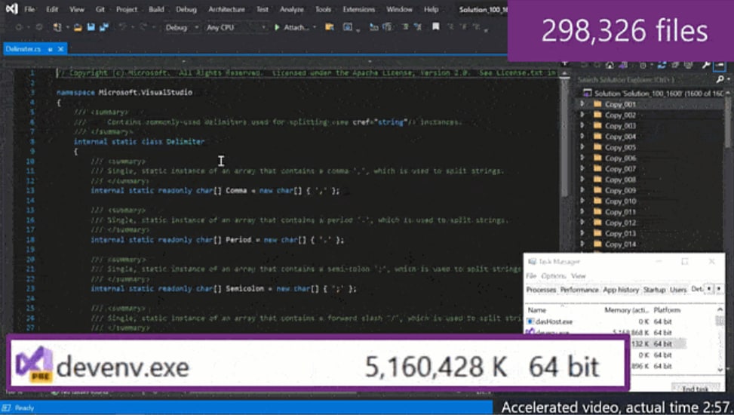This screenshot has height=415, width=734.
Task: Click the Home icon in Solution Explorer
Action: click(610, 66)
